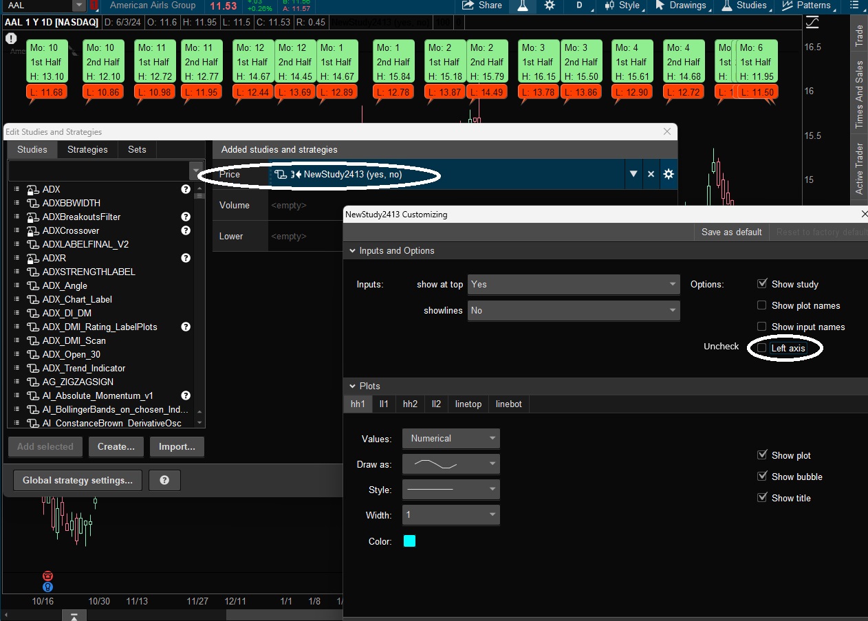Click the locked script icon of ADX
Viewport: 868px width, 621px height.
point(32,189)
